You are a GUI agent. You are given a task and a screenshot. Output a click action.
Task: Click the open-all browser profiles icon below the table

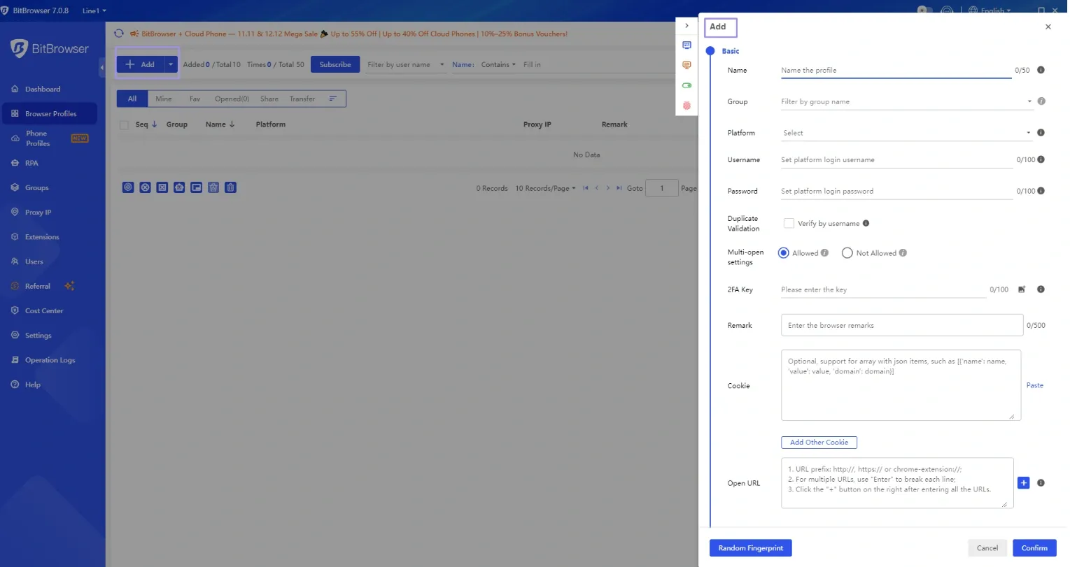(x=128, y=187)
